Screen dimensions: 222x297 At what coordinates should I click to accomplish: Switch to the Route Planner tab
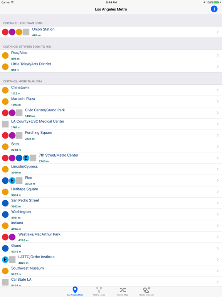pyautogui.click(x=146, y=291)
